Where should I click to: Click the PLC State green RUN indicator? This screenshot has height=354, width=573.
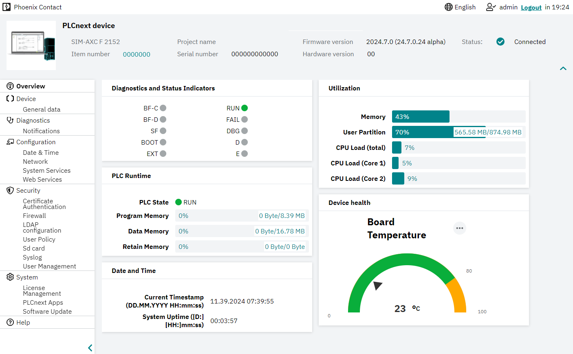coord(179,202)
